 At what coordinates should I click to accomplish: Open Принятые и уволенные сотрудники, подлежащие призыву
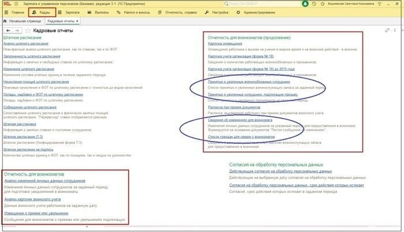(253, 94)
